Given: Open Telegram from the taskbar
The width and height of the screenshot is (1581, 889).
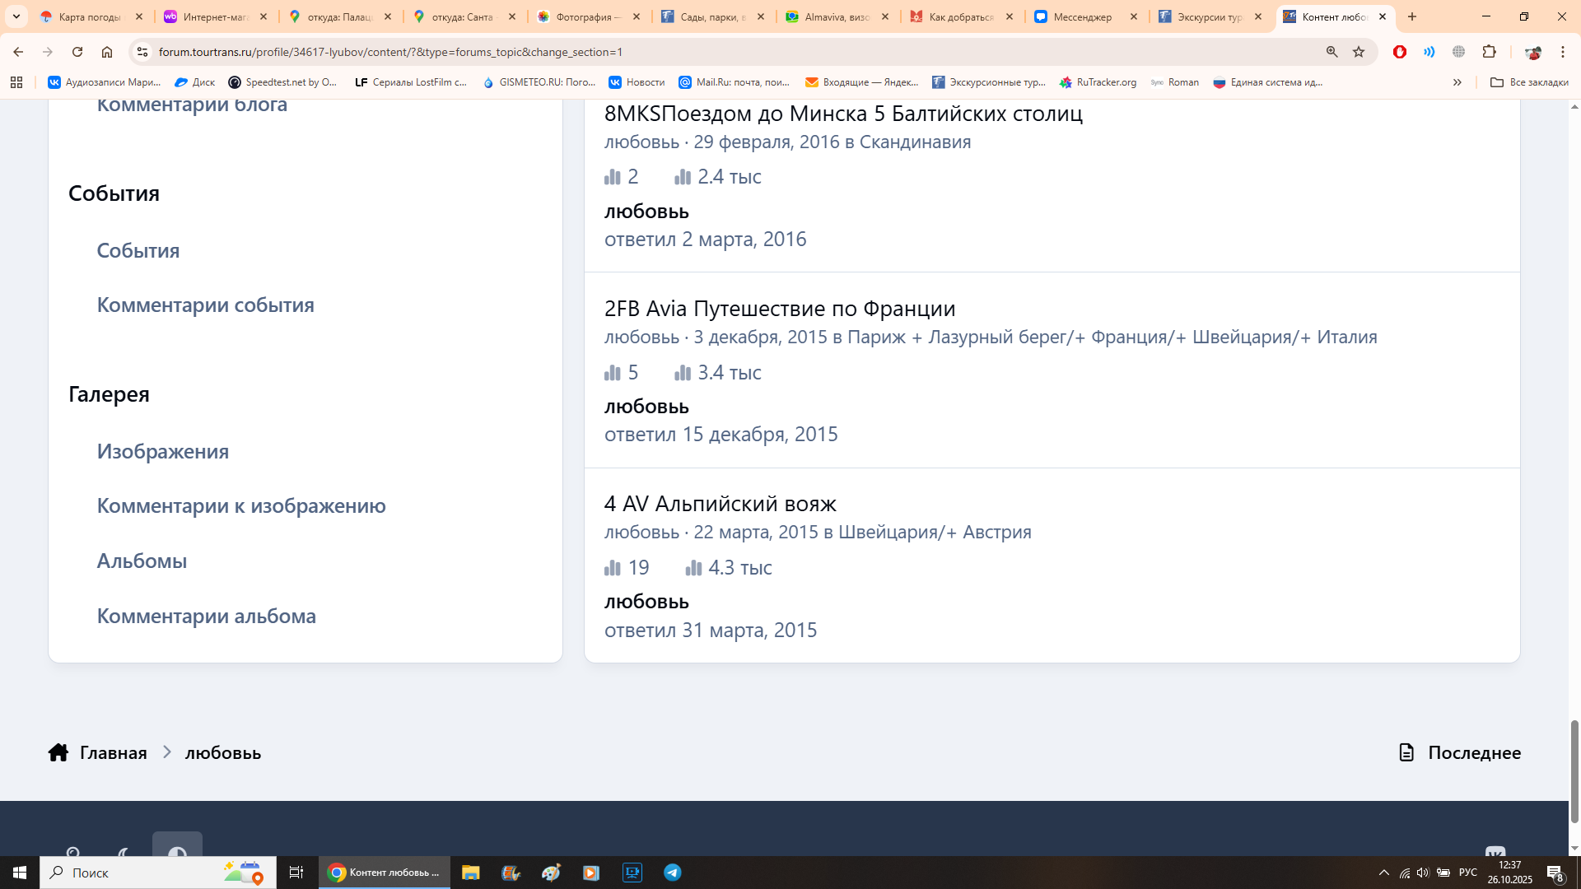Looking at the screenshot, I should pyautogui.click(x=673, y=873).
